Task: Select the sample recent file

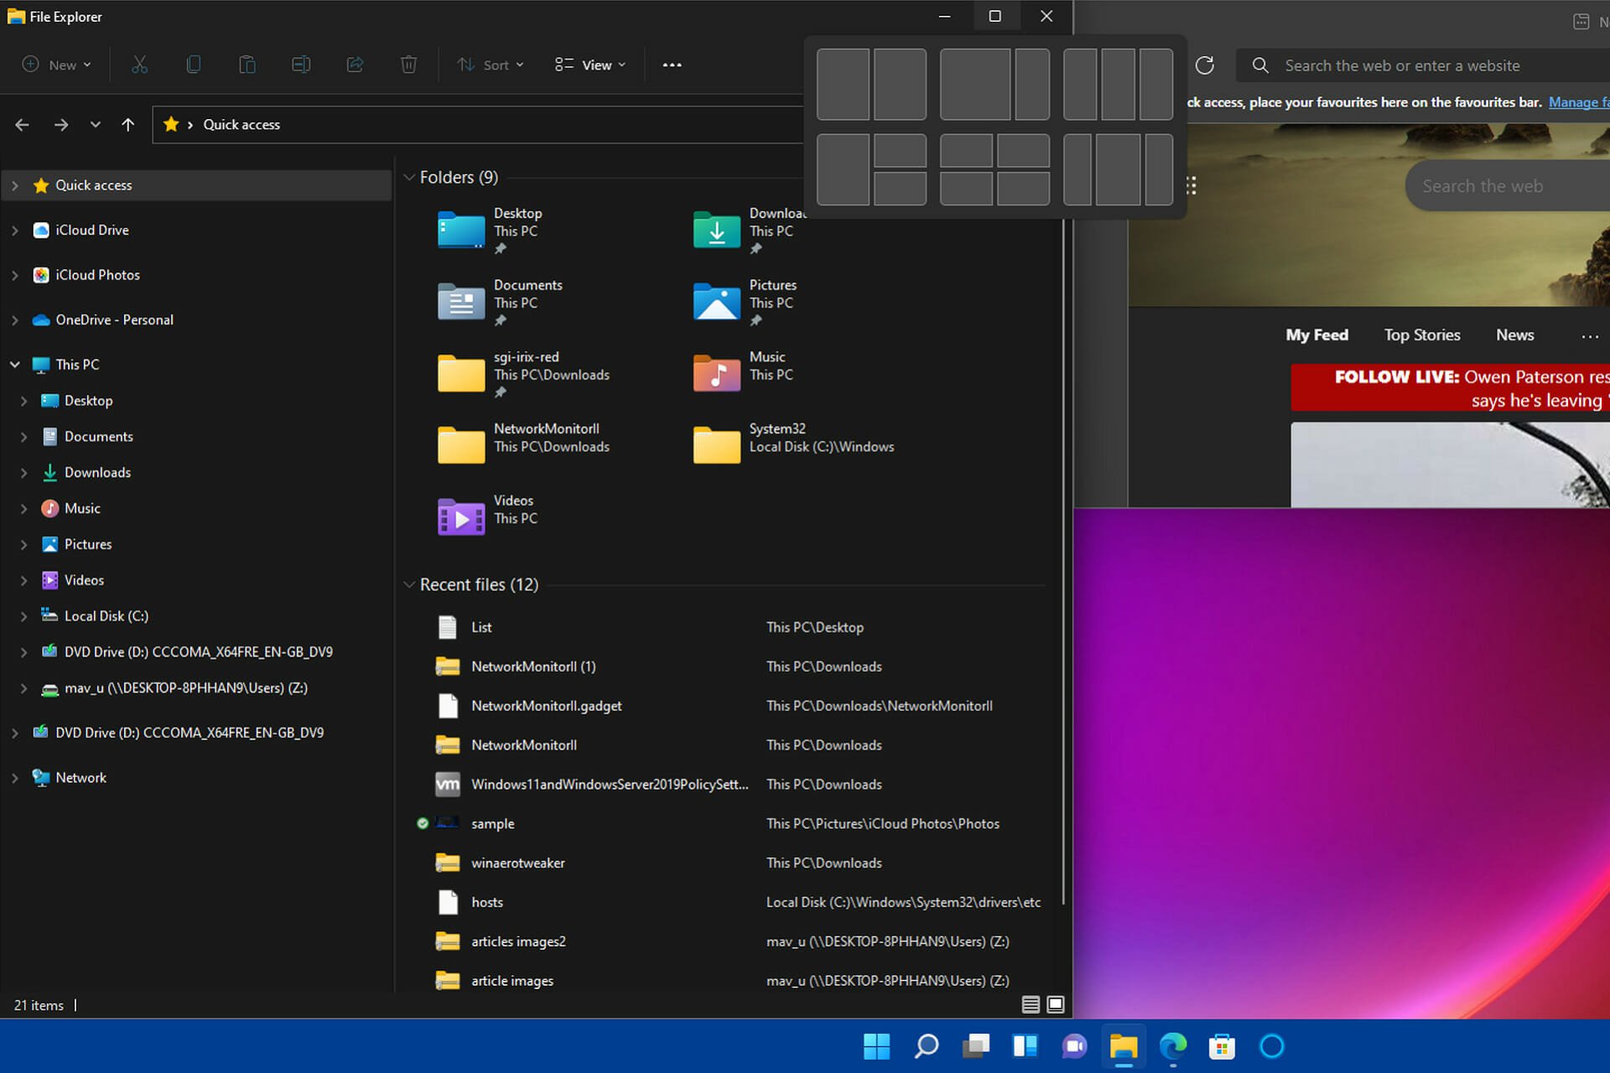Action: click(x=492, y=823)
